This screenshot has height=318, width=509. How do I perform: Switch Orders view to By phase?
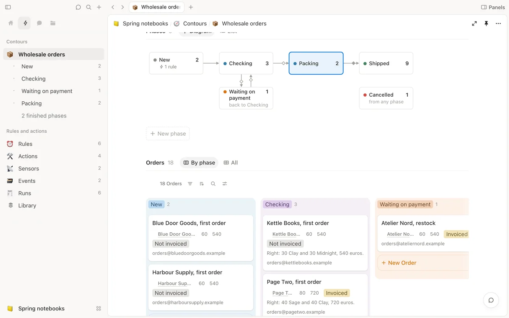(199, 163)
